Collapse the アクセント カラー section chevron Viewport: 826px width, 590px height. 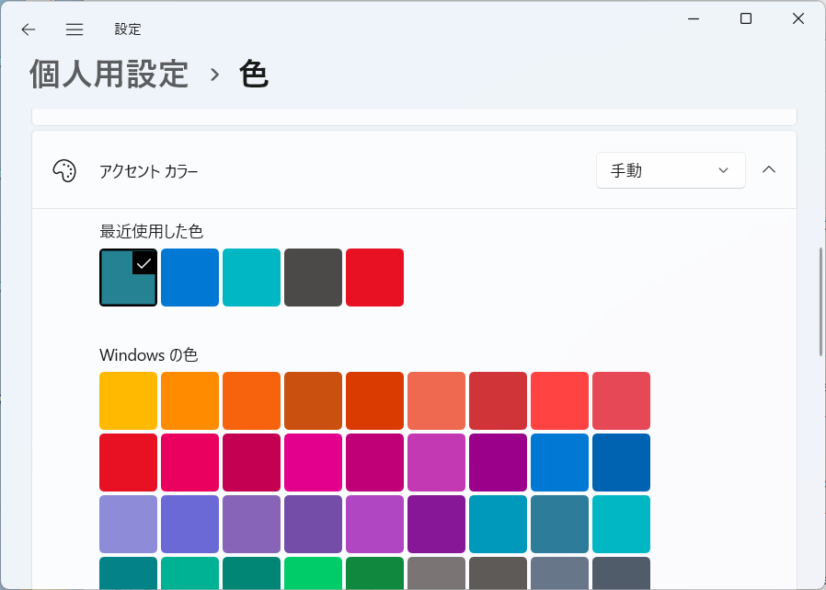[x=769, y=169]
